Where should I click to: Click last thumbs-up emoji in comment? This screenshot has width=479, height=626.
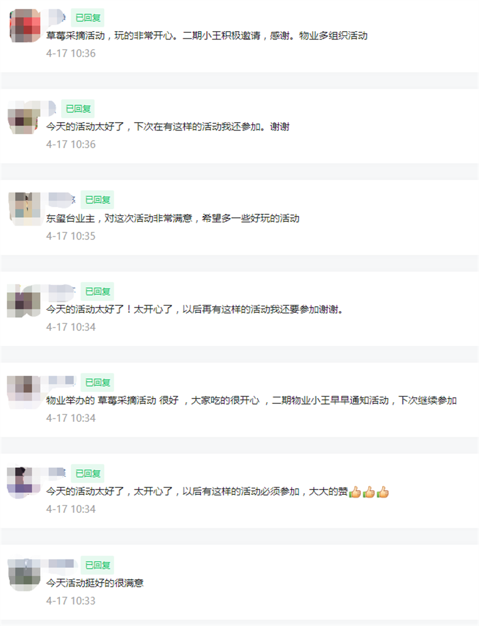tap(383, 492)
